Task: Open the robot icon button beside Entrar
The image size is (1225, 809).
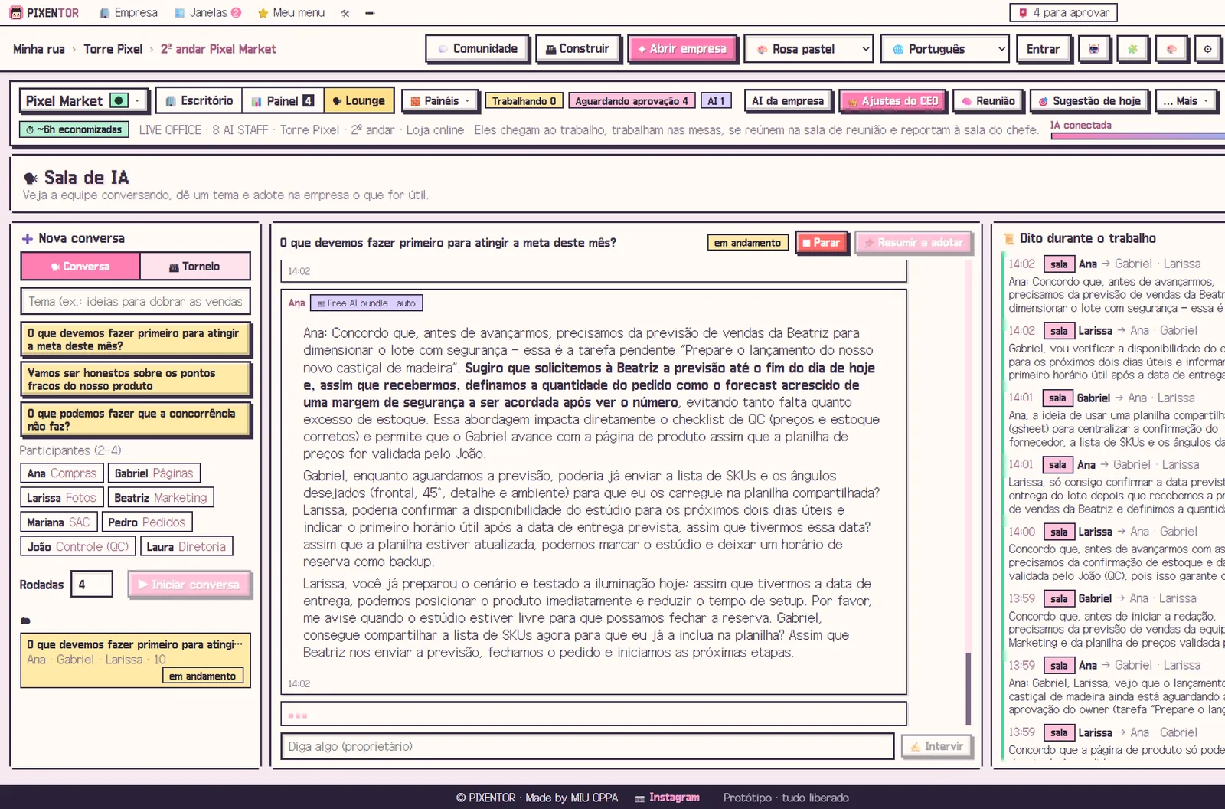Action: click(1093, 49)
